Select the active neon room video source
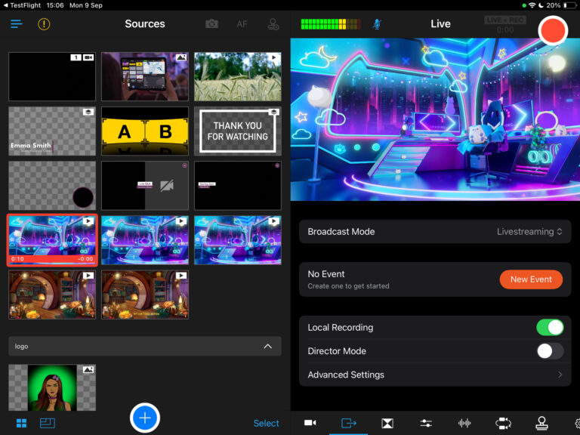The width and height of the screenshot is (580, 435). pyautogui.click(x=52, y=240)
